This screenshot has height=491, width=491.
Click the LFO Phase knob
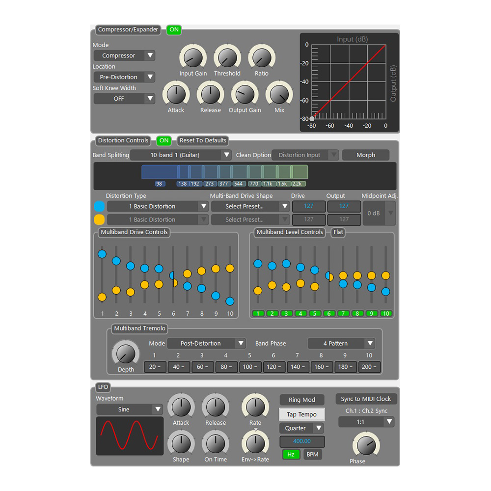pos(366,445)
